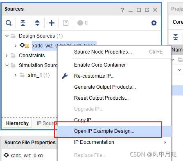Collapse all sources with the toolbar icon
183x161 pixels.
[x=23, y=23]
